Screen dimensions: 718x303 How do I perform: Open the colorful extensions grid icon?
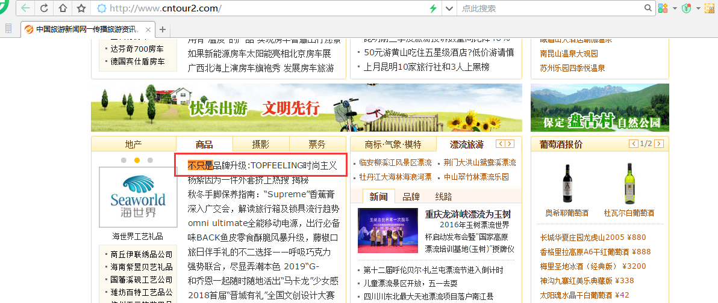[x=664, y=8]
